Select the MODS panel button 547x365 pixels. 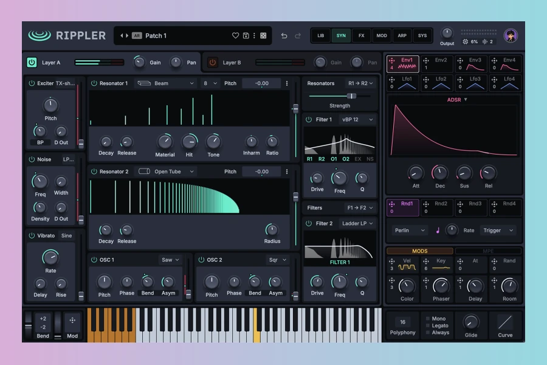click(419, 251)
